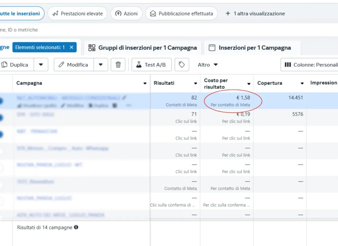The width and height of the screenshot is (338, 246).
Task: Open the dropdown arrow next to Modifica
Action: pos(101,65)
